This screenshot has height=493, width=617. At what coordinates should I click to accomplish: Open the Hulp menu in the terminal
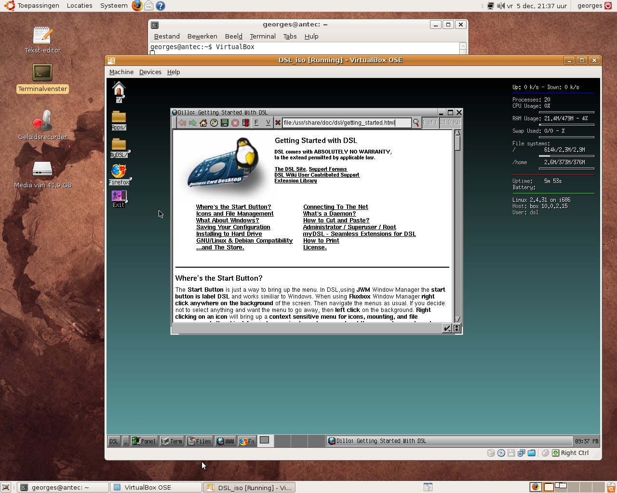[311, 36]
